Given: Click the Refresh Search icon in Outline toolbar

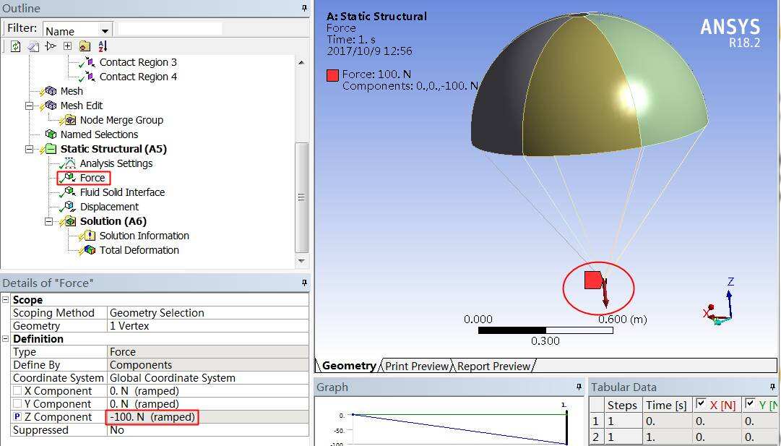Looking at the screenshot, I should [15, 46].
